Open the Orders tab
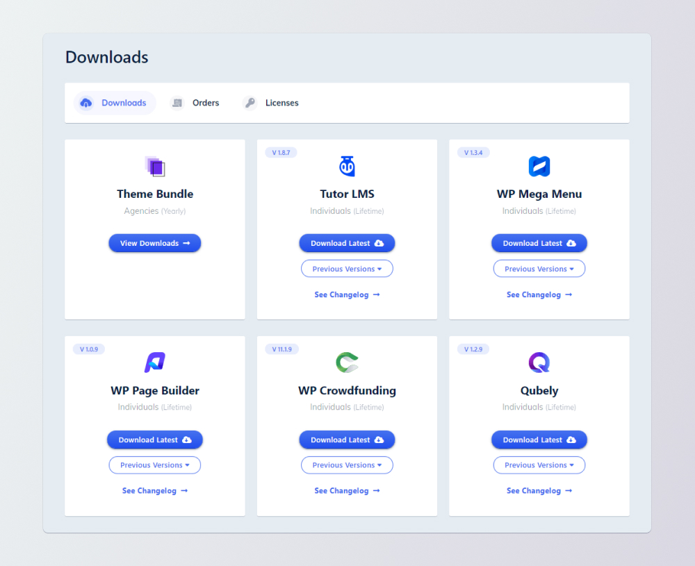The height and width of the screenshot is (566, 695). (195, 103)
